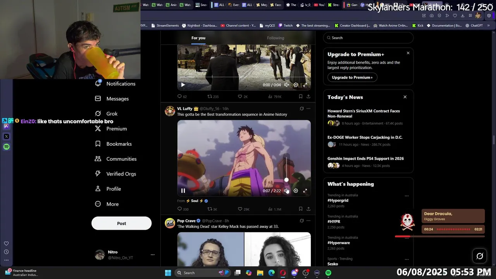The height and width of the screenshot is (279, 496).
Task: Click the Windows Start button
Action: (x=168, y=273)
